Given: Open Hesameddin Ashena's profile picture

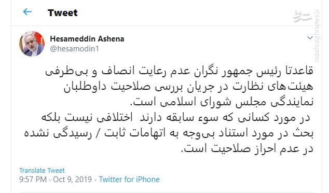Looking at the screenshot, I should click(x=32, y=44).
